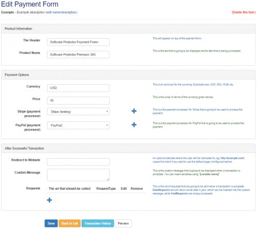The image size is (258, 229).
Task: Click the Requests label
Action: pos(33,188)
